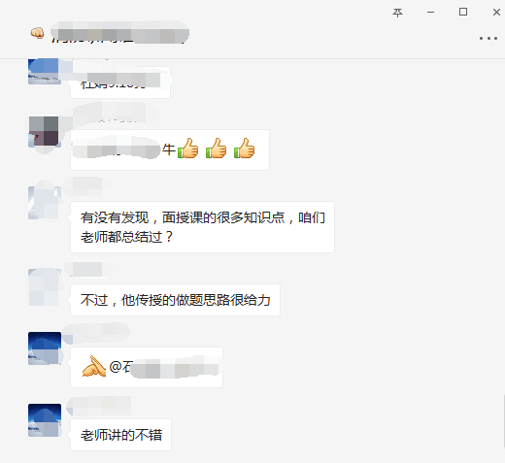This screenshot has width=505, height=463.
Task: Click the blurred group chat title
Action: pos(119,33)
